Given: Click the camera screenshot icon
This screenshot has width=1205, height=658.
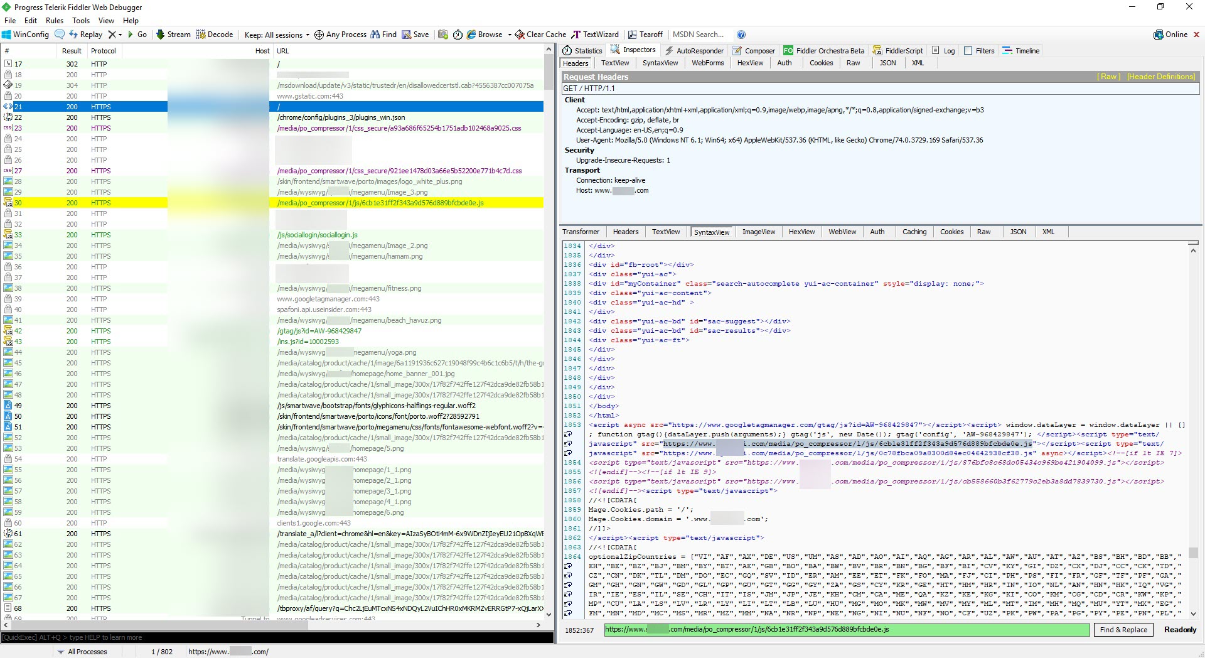Looking at the screenshot, I should pos(443,35).
